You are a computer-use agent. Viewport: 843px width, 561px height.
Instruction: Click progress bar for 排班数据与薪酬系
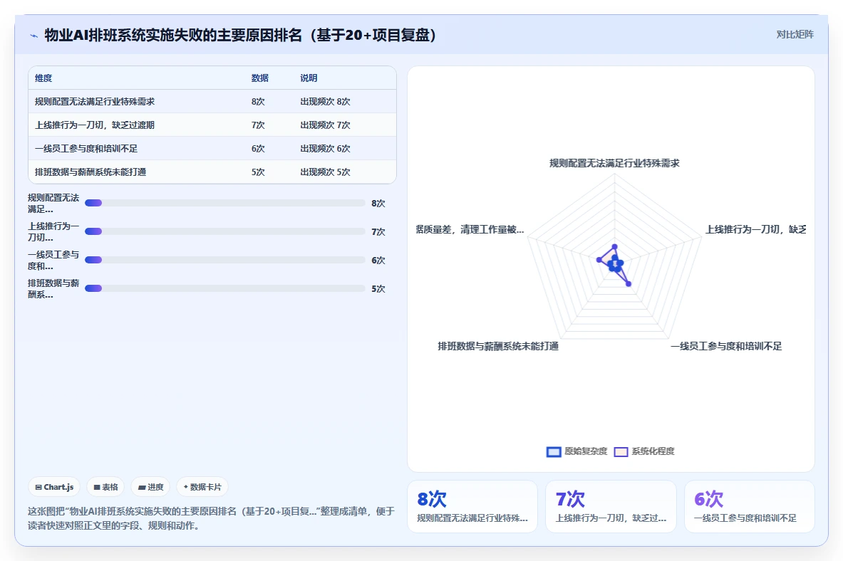coord(224,288)
